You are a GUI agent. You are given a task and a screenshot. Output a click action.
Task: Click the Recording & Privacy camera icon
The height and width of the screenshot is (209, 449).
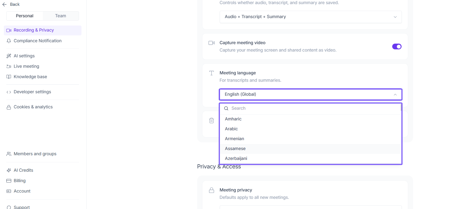(x=9, y=30)
